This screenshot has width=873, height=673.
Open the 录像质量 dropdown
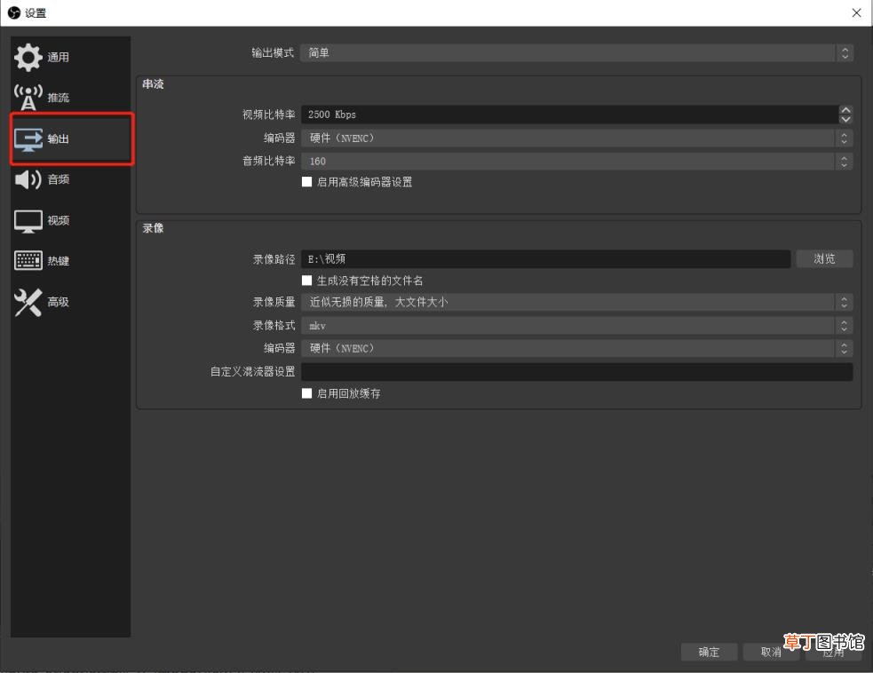pyautogui.click(x=576, y=302)
